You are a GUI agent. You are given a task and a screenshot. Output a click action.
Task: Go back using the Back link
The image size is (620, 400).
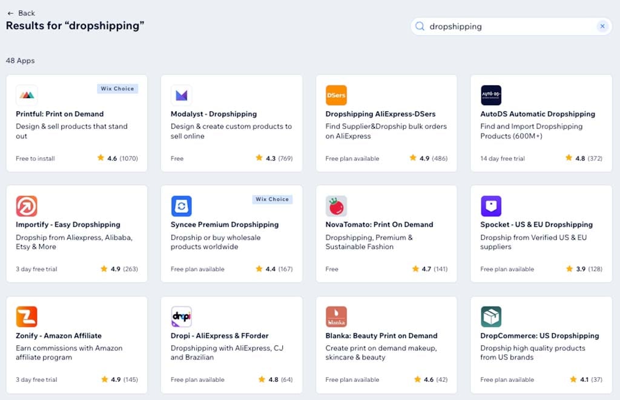(x=21, y=13)
